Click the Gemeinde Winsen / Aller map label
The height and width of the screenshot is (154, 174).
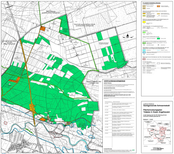92,82
